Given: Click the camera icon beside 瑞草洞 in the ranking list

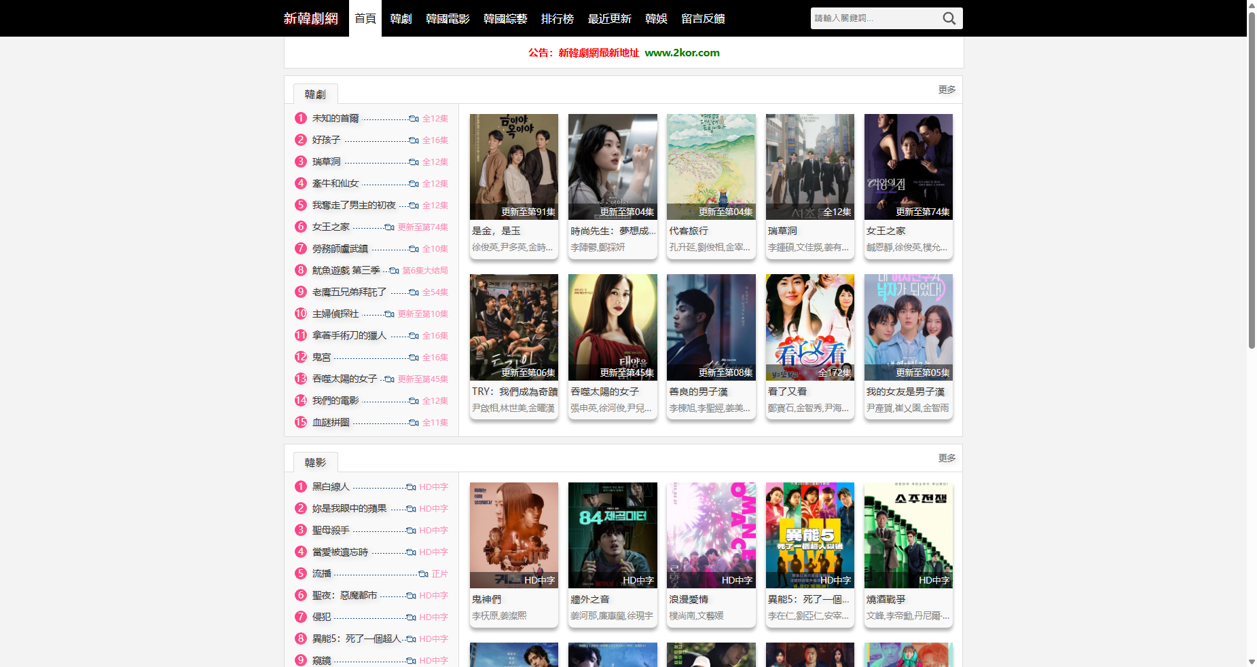Looking at the screenshot, I should click(414, 162).
